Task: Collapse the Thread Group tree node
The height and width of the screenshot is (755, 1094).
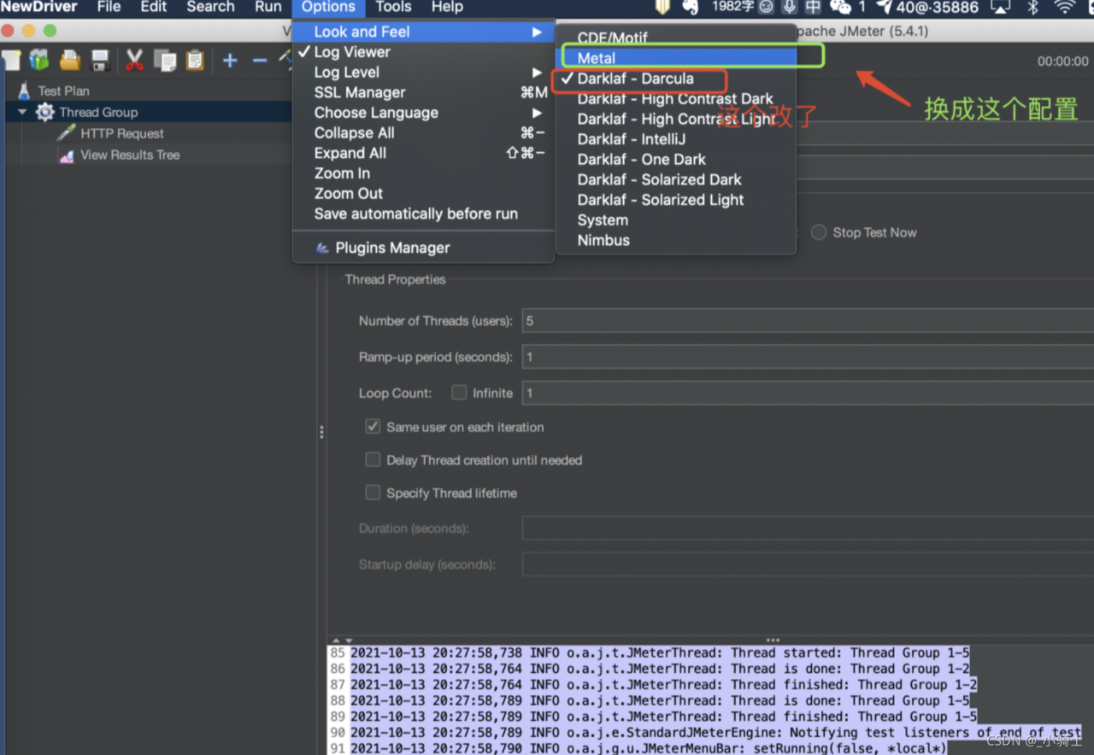Action: 22,112
